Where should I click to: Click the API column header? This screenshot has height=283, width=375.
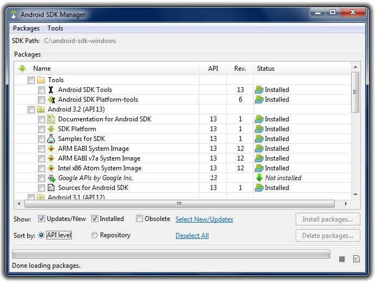[x=213, y=69]
